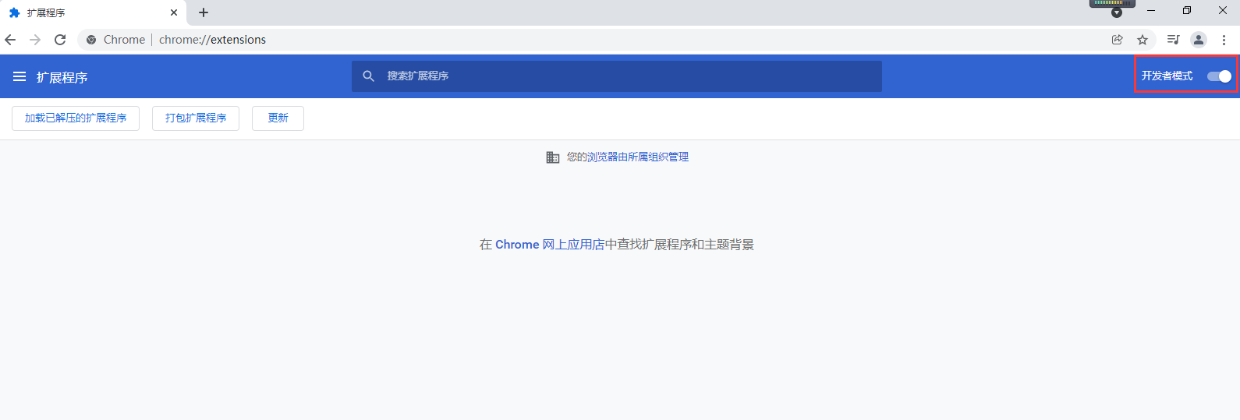Open the extensions hamburger menu
Screen dimensions: 1240x420
point(19,76)
